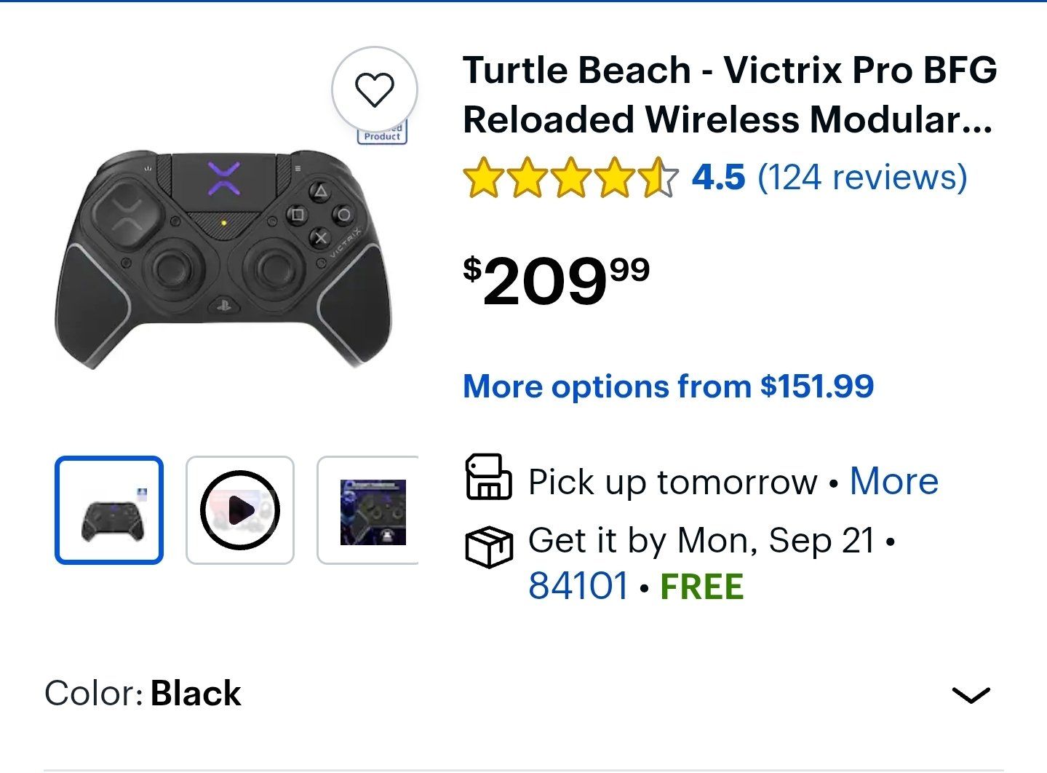Open the third product image thumbnail

click(368, 510)
